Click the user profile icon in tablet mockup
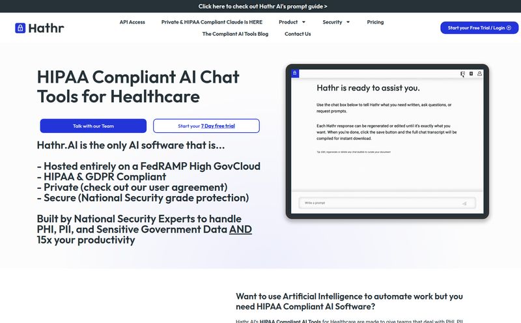This screenshot has height=323, width=521. (479, 74)
